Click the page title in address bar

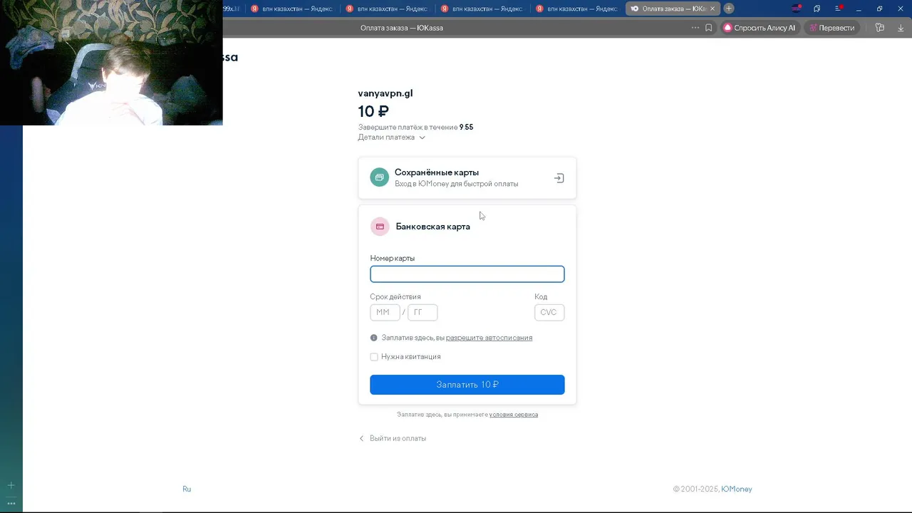(402, 28)
